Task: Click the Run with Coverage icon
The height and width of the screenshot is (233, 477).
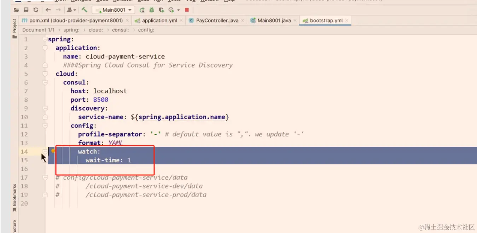Action: (161, 10)
